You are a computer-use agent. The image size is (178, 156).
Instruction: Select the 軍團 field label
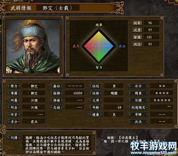point(14,93)
